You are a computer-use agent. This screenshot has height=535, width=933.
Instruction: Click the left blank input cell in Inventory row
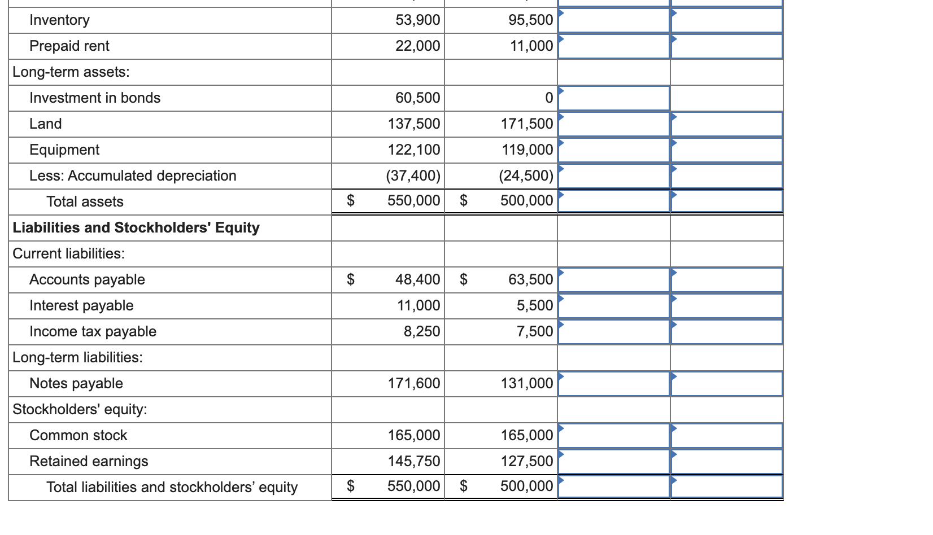[x=613, y=20]
